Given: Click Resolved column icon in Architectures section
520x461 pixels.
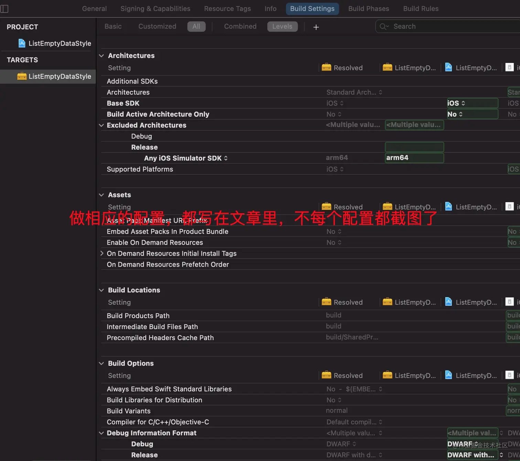Looking at the screenshot, I should (x=326, y=67).
